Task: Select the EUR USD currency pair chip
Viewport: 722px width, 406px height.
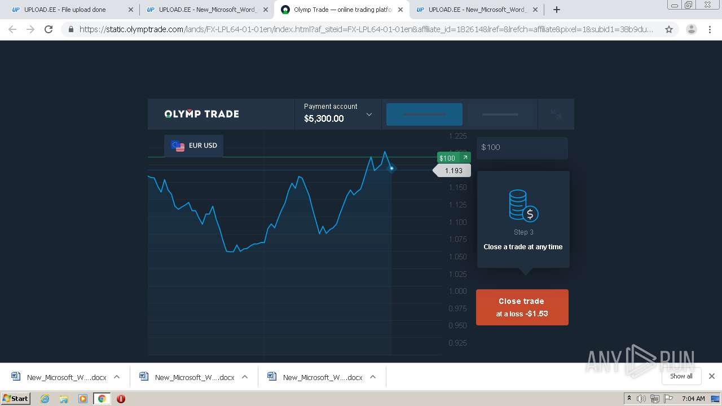Action: (194, 145)
